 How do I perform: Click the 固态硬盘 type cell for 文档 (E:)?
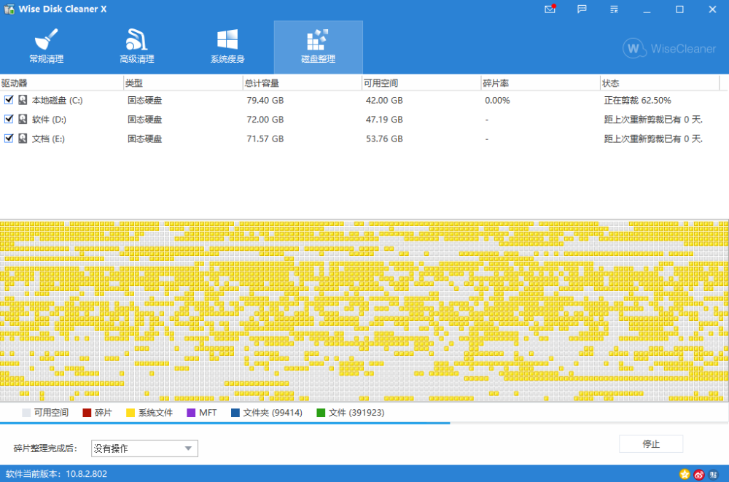(x=145, y=139)
